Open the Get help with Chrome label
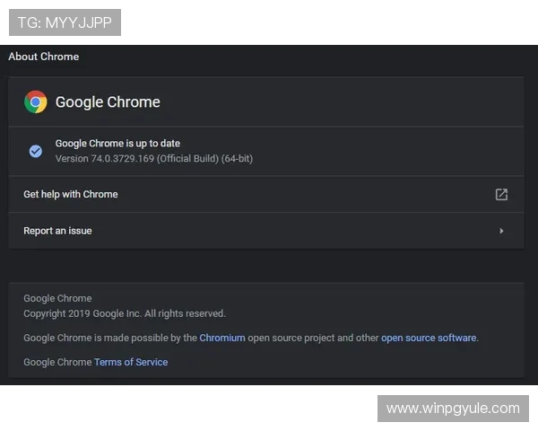This screenshot has width=538, height=431. click(71, 194)
